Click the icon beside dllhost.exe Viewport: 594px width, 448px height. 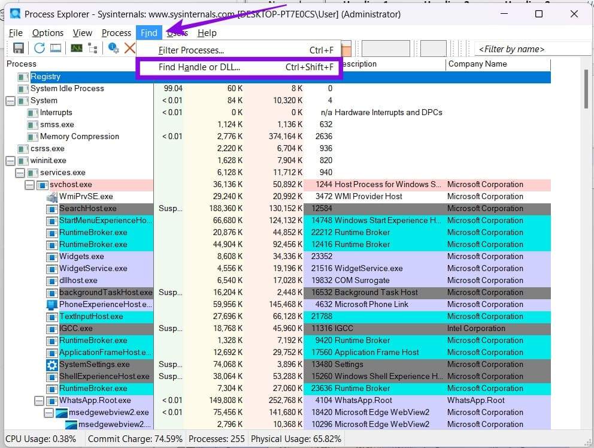(51, 281)
